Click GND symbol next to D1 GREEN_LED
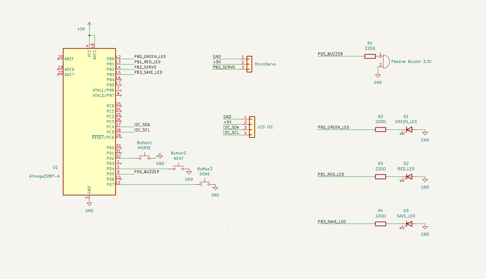 425,133
